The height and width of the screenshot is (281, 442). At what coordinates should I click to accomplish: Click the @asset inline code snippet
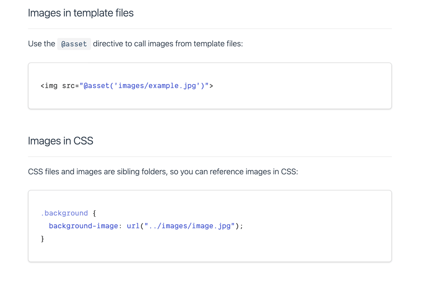tap(73, 43)
